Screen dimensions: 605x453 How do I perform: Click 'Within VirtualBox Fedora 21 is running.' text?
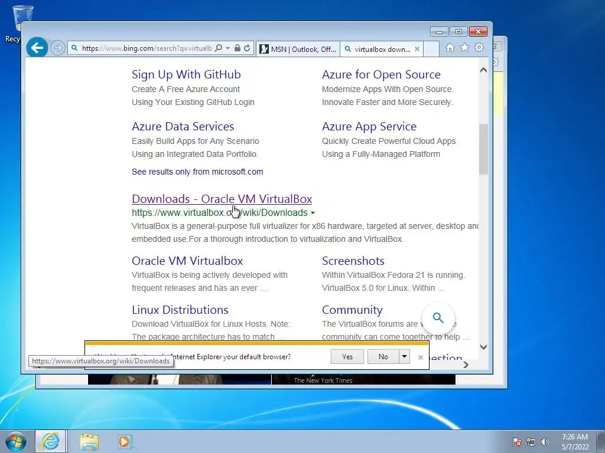(393, 275)
